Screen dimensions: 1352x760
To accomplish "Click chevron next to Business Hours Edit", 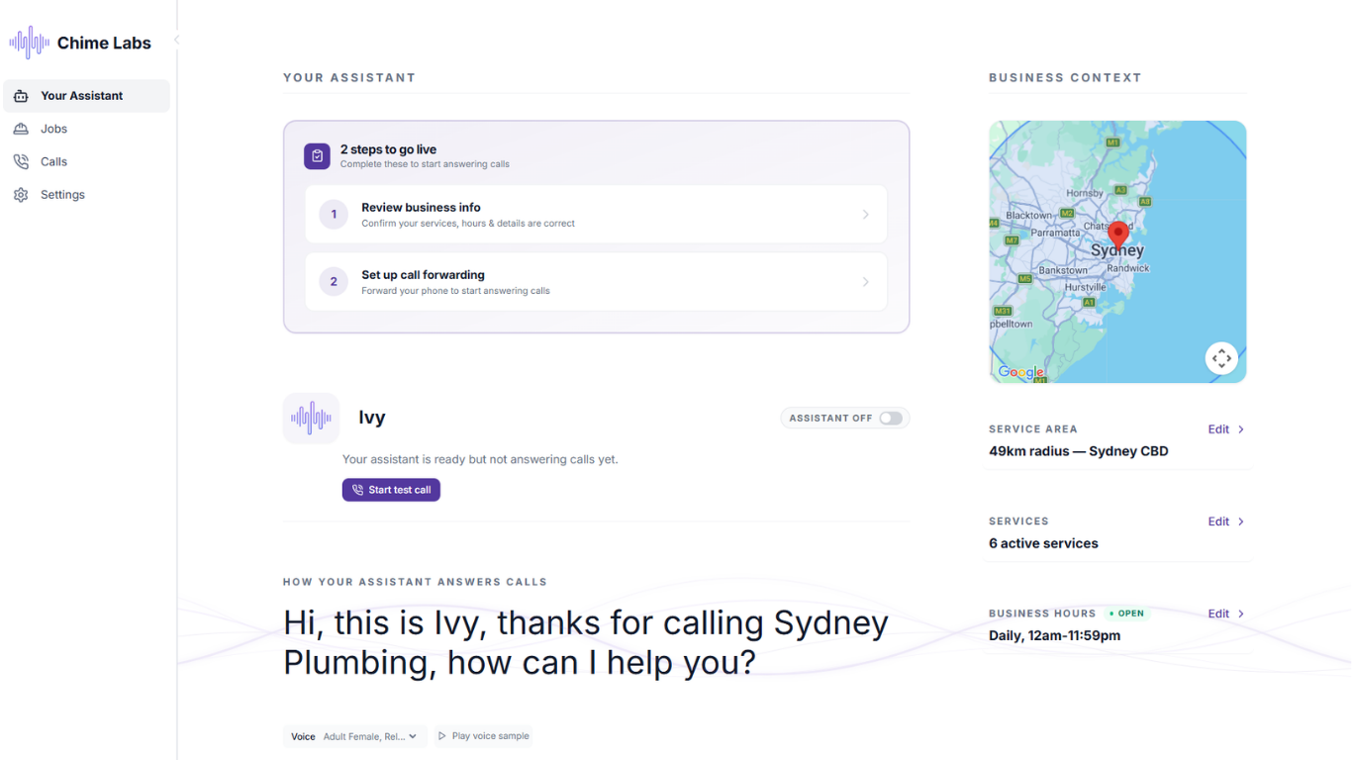I will click(1241, 614).
